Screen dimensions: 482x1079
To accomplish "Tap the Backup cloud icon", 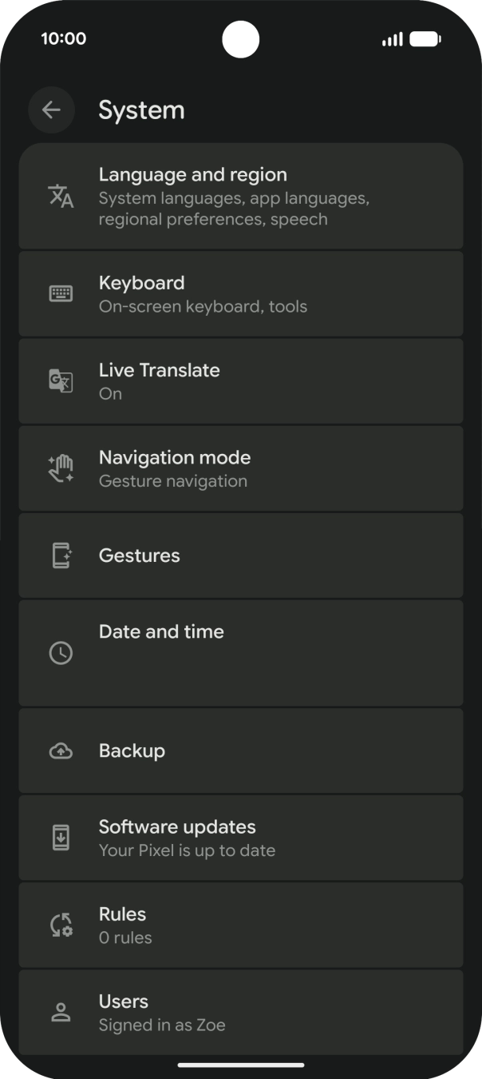I will tap(61, 751).
